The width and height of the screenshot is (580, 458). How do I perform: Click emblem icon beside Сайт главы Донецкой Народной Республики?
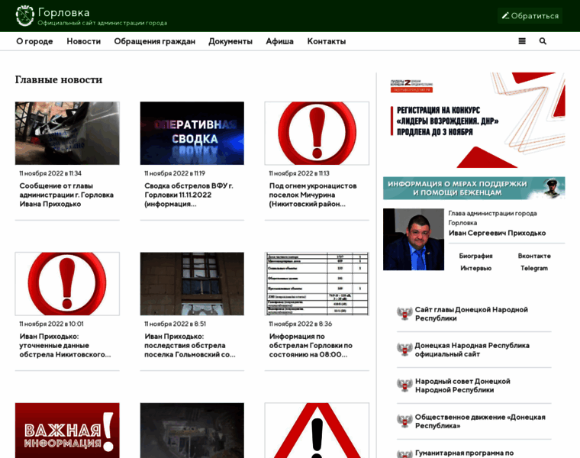pos(404,314)
